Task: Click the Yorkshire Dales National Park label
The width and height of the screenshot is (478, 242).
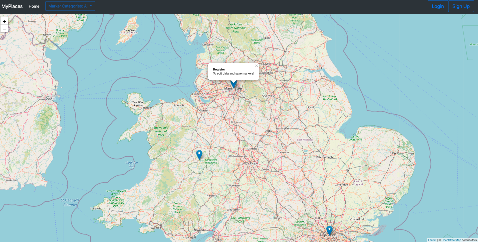Action: pos(236,28)
